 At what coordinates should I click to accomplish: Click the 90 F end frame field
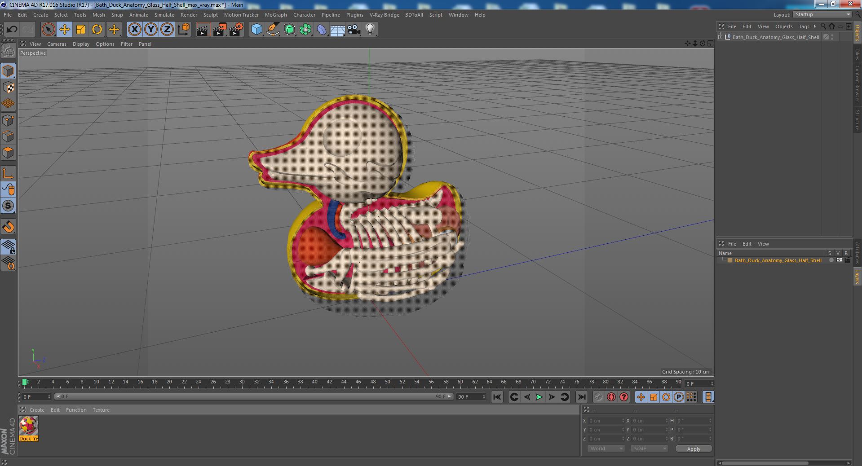coord(471,397)
